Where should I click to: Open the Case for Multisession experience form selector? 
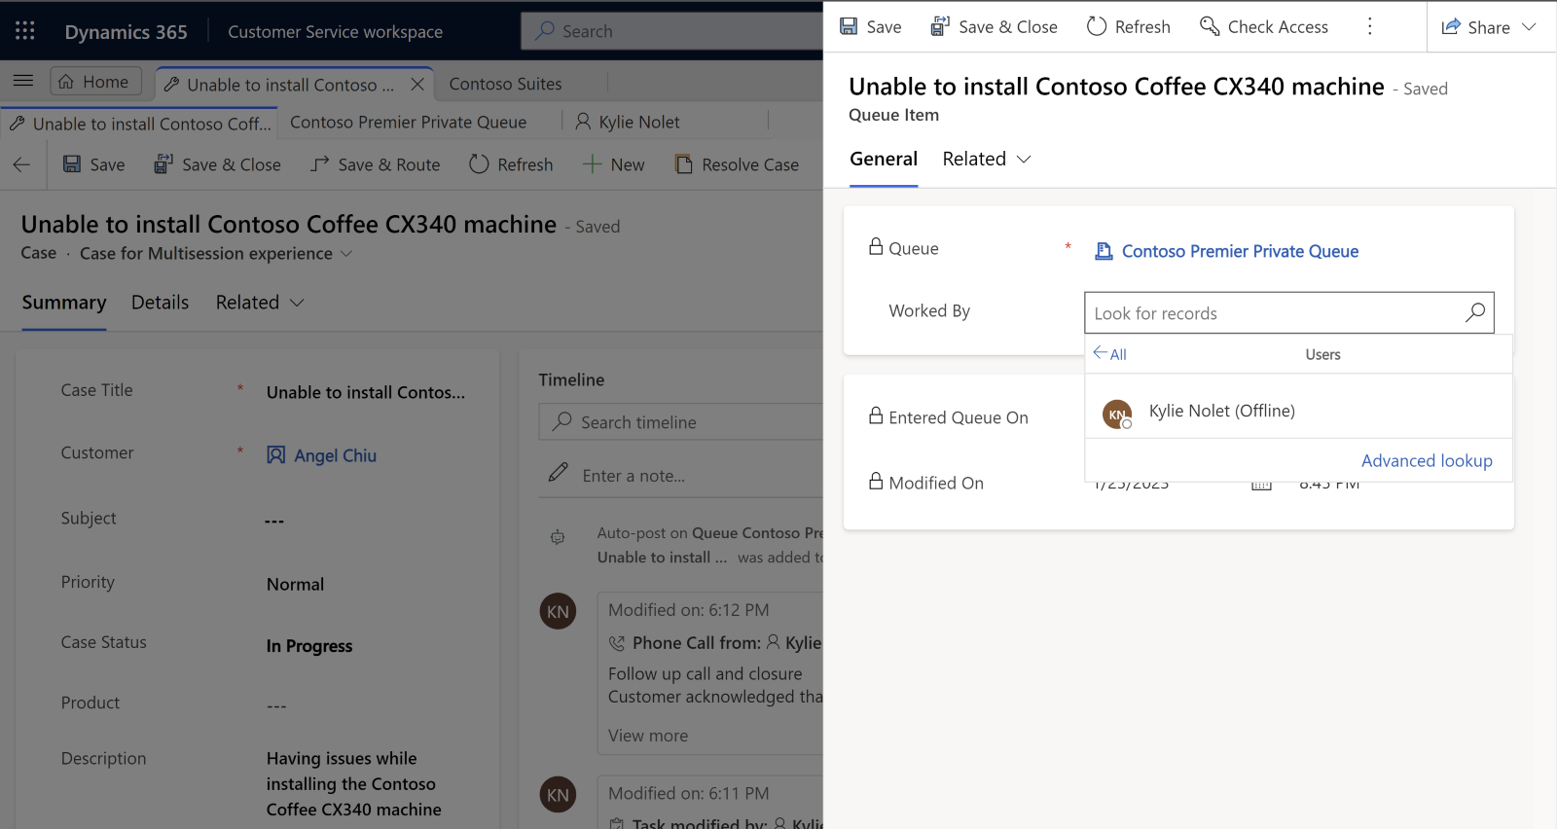(x=216, y=253)
